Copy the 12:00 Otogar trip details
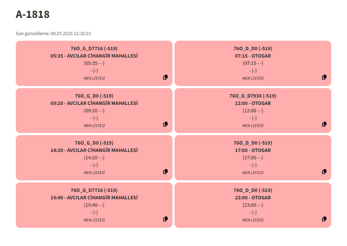347x246 pixels. point(324,124)
